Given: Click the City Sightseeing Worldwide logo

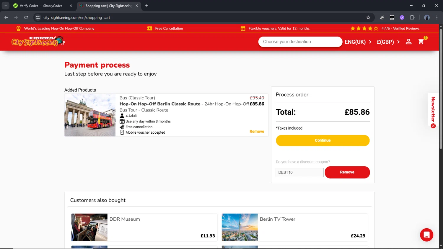Looking at the screenshot, I should 38,41.
